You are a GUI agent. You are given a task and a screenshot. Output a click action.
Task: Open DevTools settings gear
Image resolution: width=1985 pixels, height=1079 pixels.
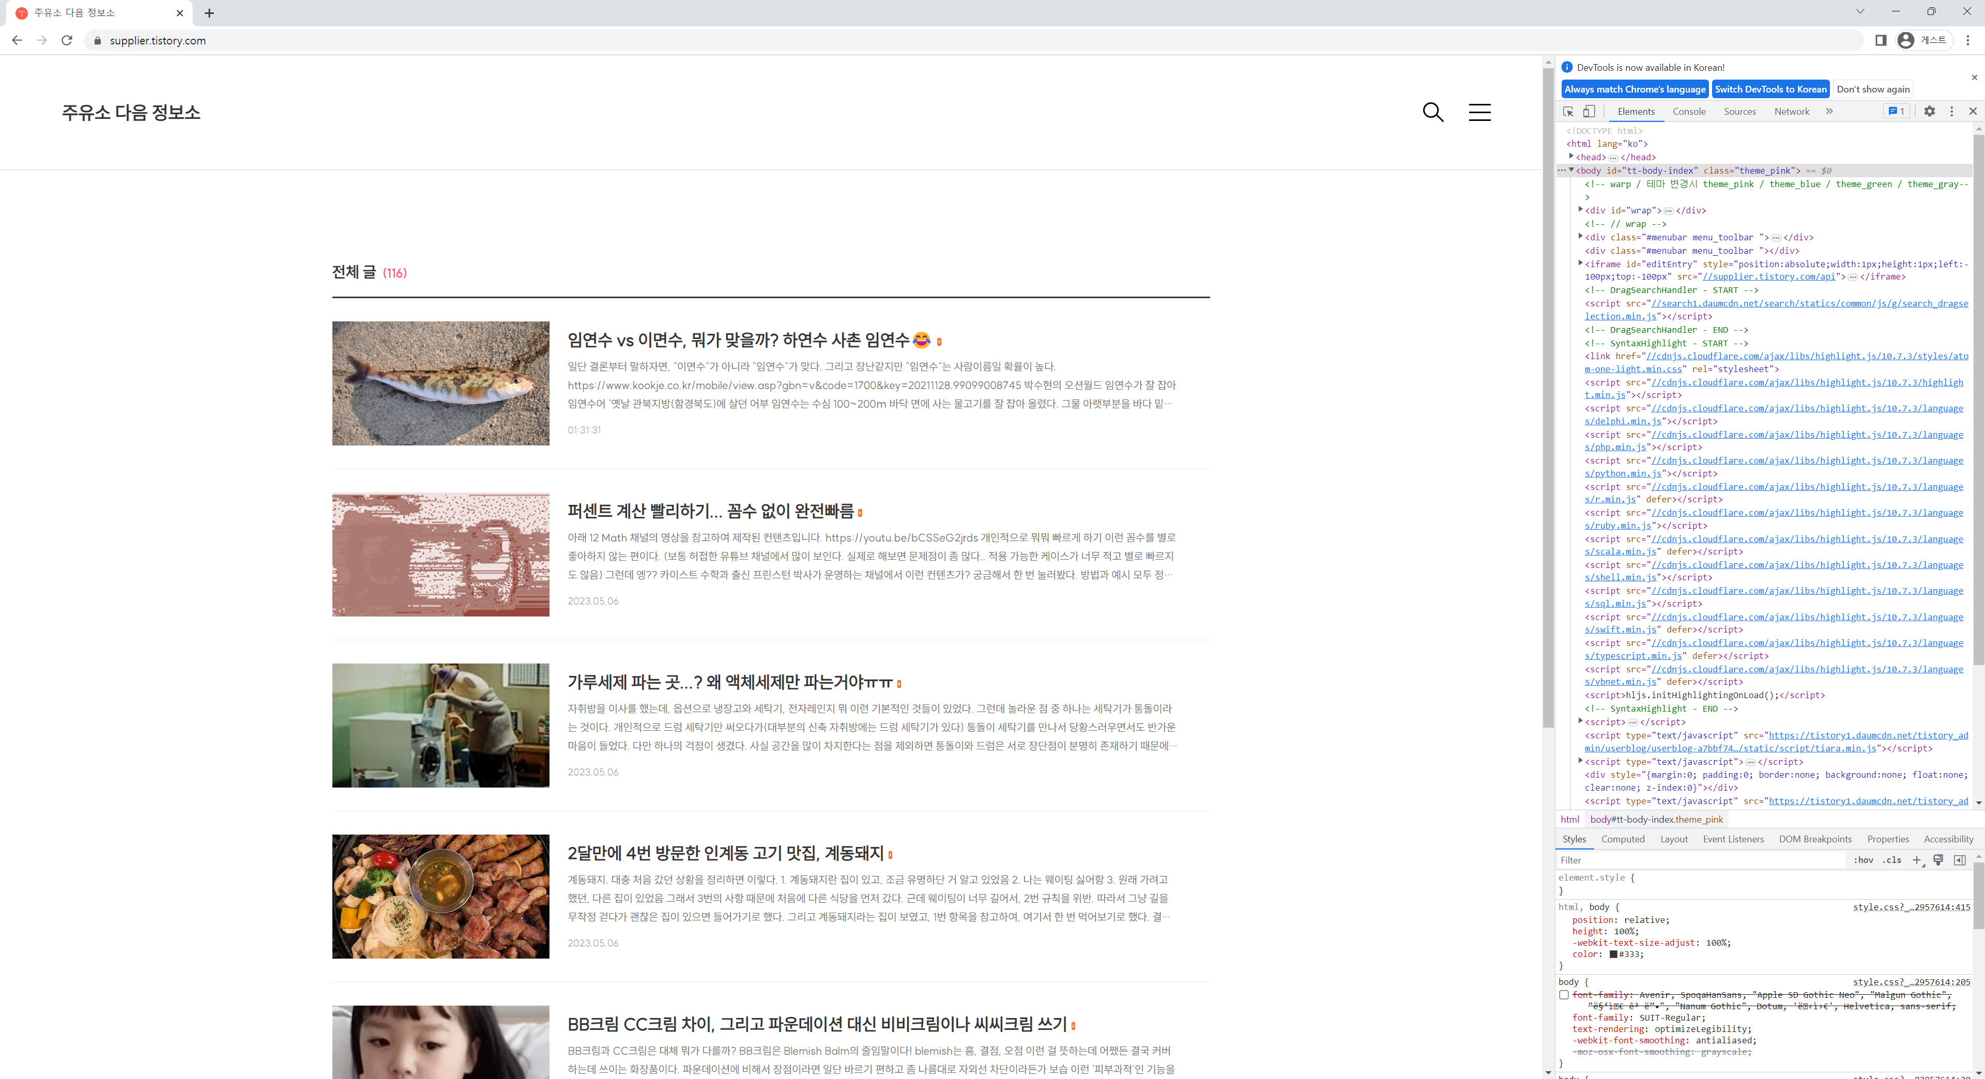pyautogui.click(x=1929, y=112)
